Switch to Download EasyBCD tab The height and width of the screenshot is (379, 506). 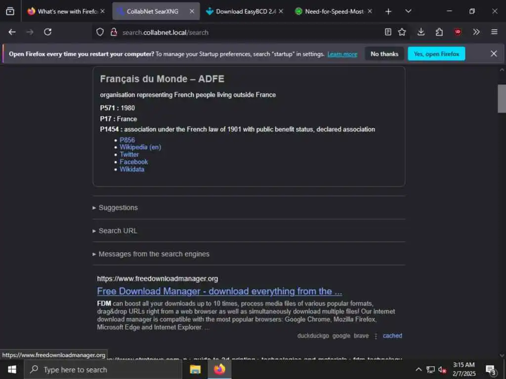click(x=245, y=11)
